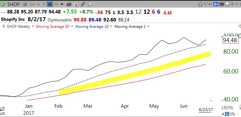Viewport: 241px width, 117px height.
Task: Click the four-arrow move window icon
Action: click(232, 4)
